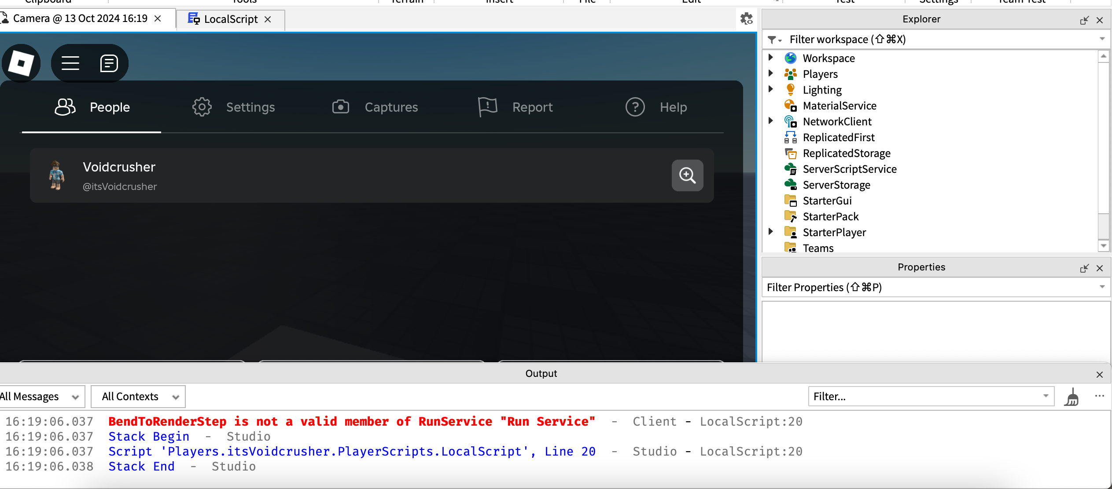Close the LocalScript tab
The width and height of the screenshot is (1112, 489).
point(268,19)
